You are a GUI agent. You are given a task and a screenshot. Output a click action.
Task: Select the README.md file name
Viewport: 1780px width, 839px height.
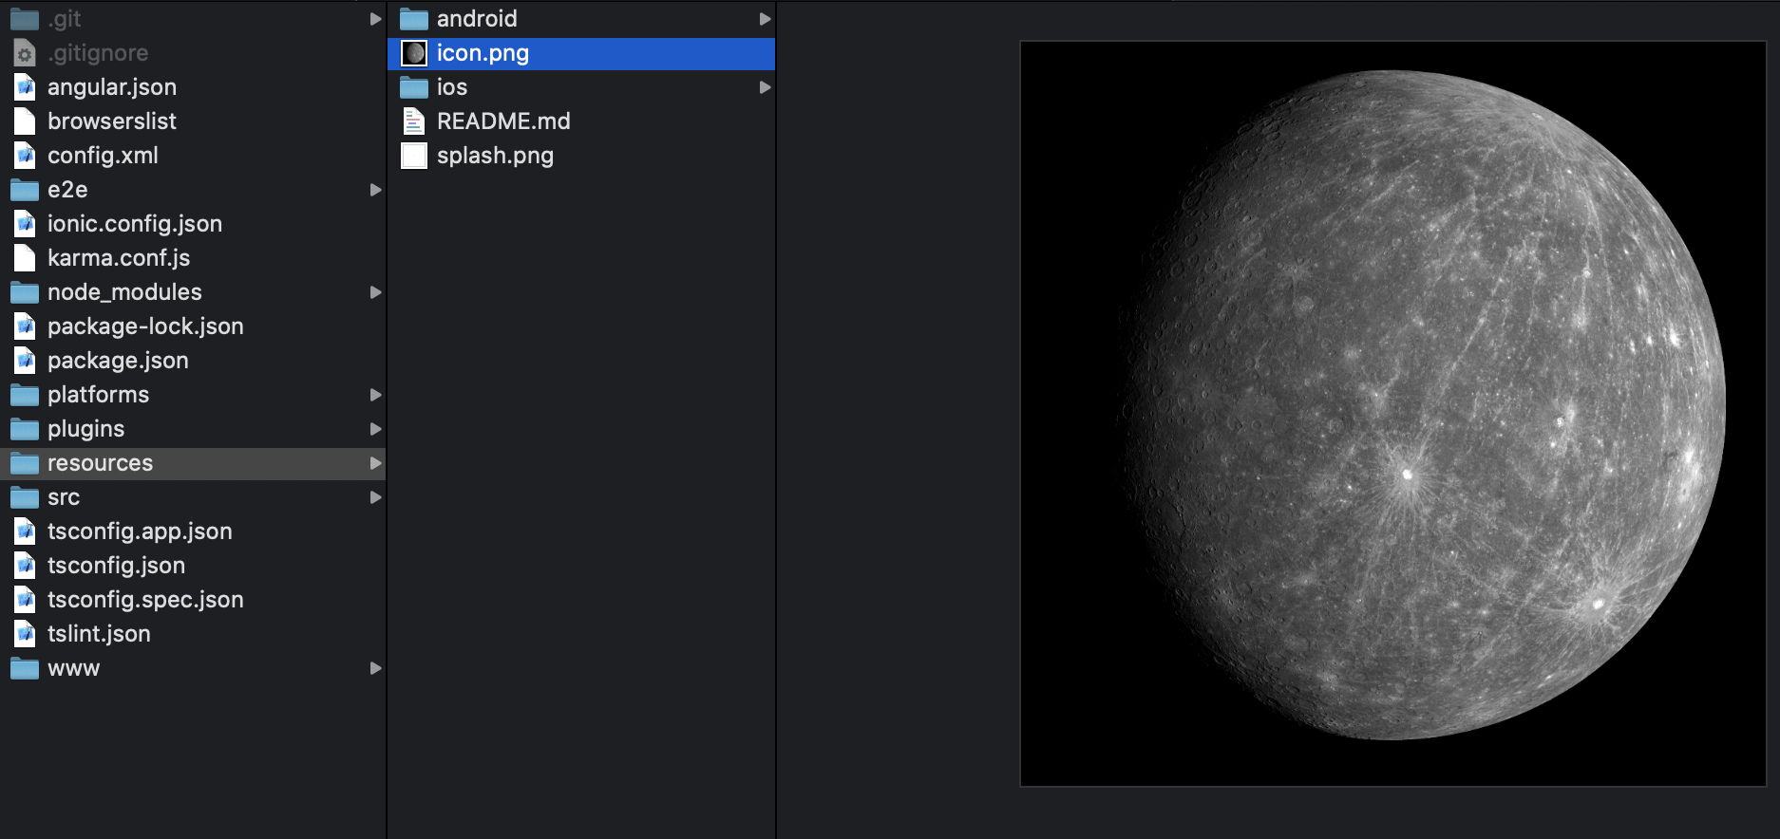pyautogui.click(x=503, y=121)
